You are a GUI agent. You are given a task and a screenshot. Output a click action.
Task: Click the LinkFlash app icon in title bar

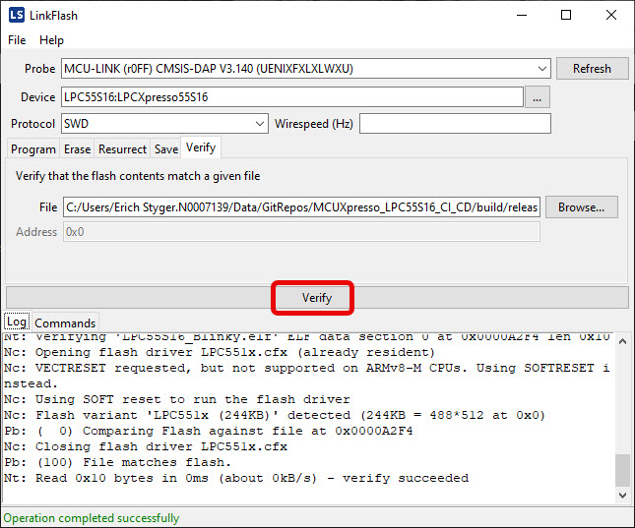pos(16,15)
